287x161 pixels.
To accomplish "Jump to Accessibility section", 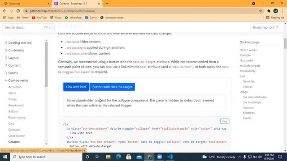I will click(x=248, y=71).
